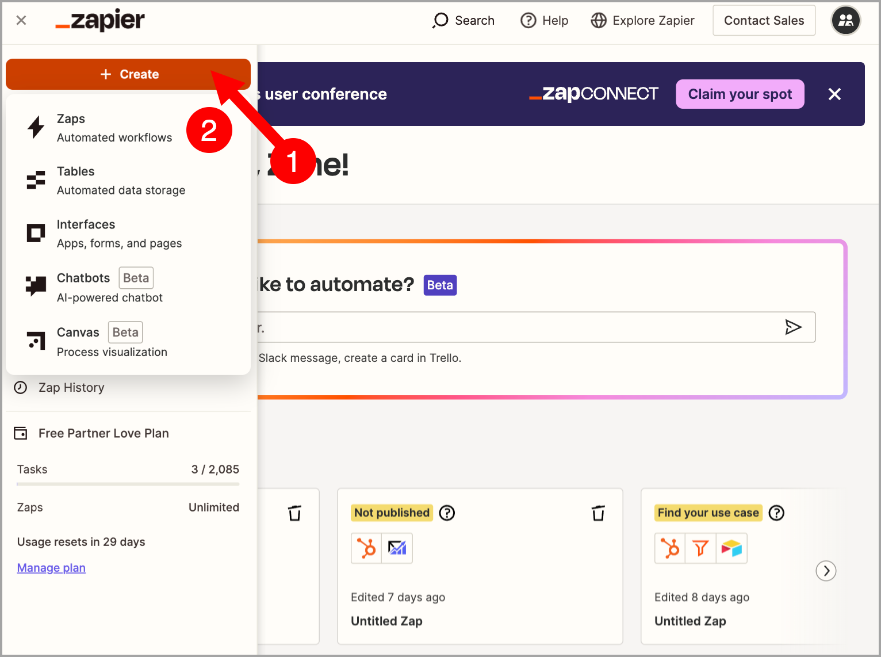Click the Zaps lightning bolt icon
881x657 pixels.
pyautogui.click(x=36, y=128)
